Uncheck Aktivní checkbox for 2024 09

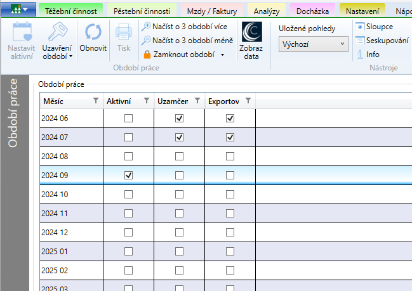[x=129, y=175]
